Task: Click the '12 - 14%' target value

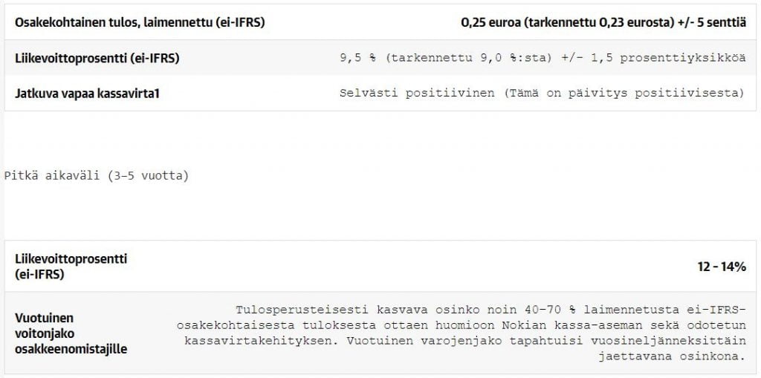Action: [722, 267]
